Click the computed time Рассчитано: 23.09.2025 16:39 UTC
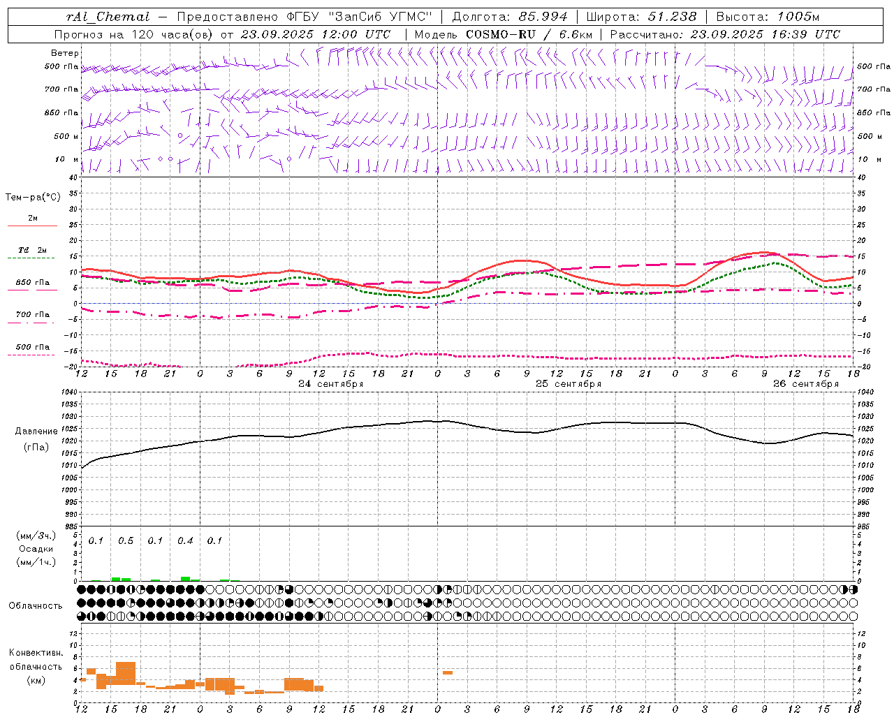Image resolution: width=894 pixels, height=715 pixels. point(725,34)
